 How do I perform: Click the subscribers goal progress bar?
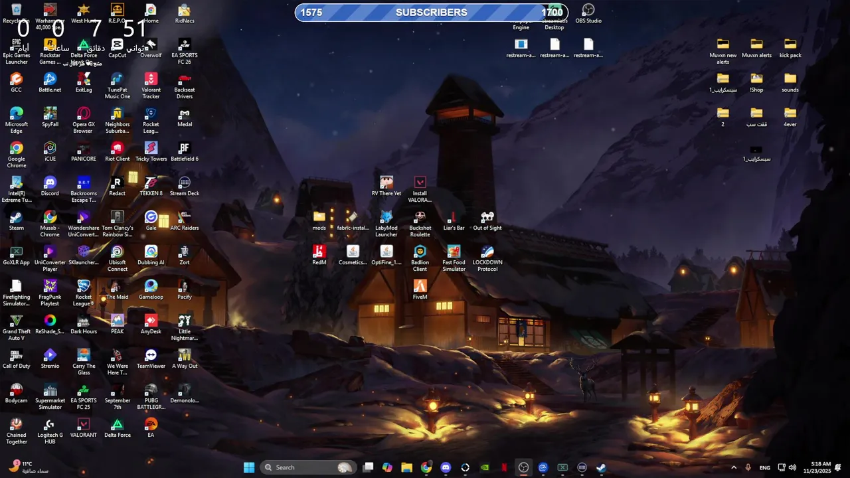pos(431,12)
